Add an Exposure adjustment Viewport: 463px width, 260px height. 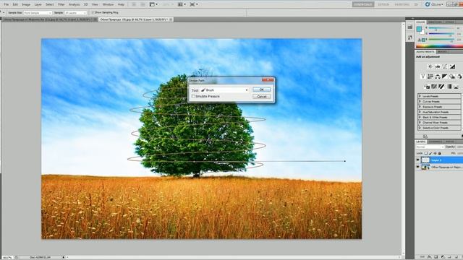pyautogui.click(x=452, y=66)
